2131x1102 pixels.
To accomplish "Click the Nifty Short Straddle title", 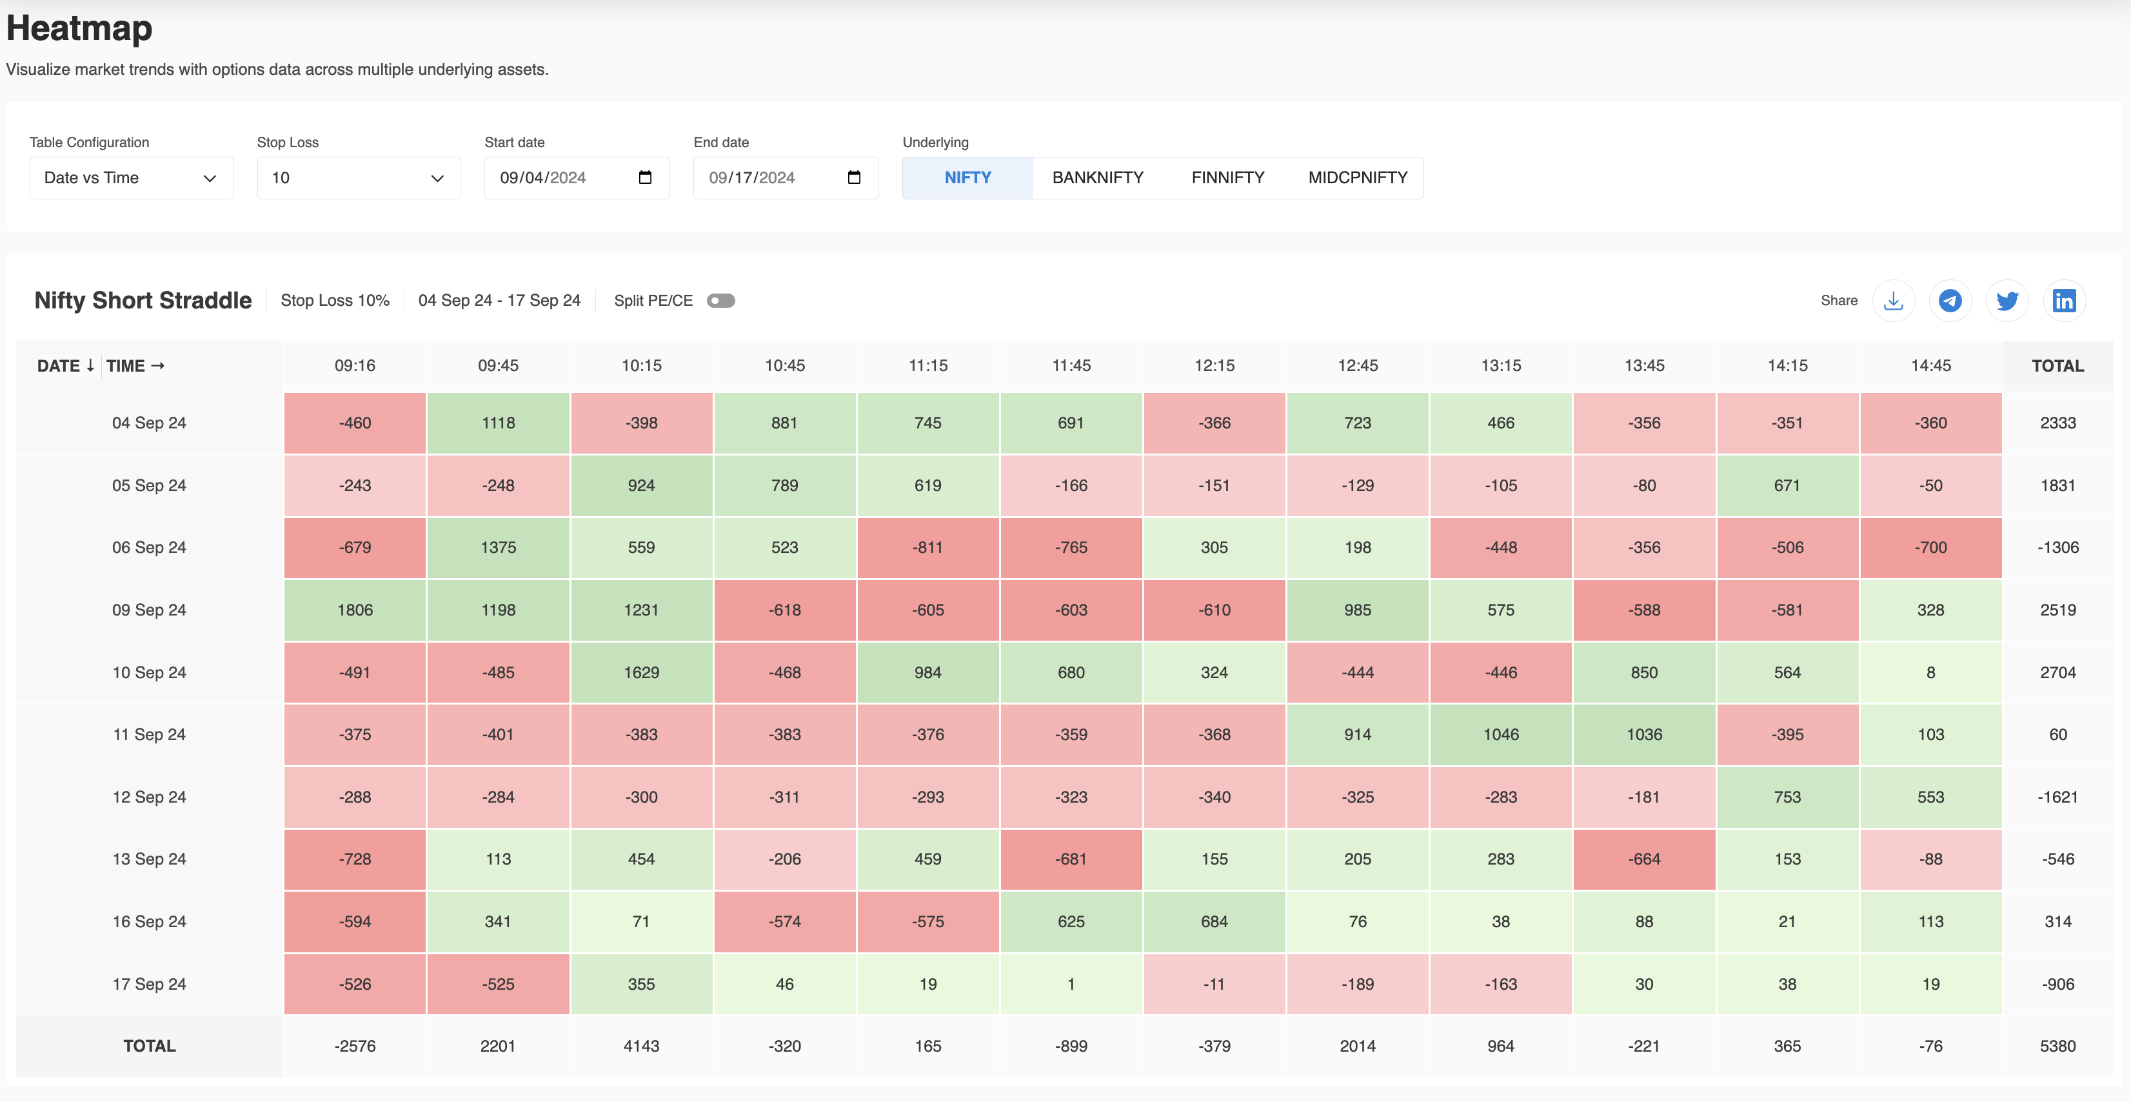I will click(143, 300).
